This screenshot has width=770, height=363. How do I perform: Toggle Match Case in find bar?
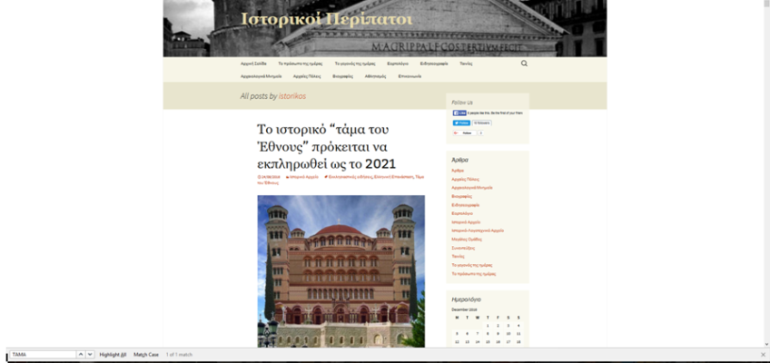click(146, 354)
